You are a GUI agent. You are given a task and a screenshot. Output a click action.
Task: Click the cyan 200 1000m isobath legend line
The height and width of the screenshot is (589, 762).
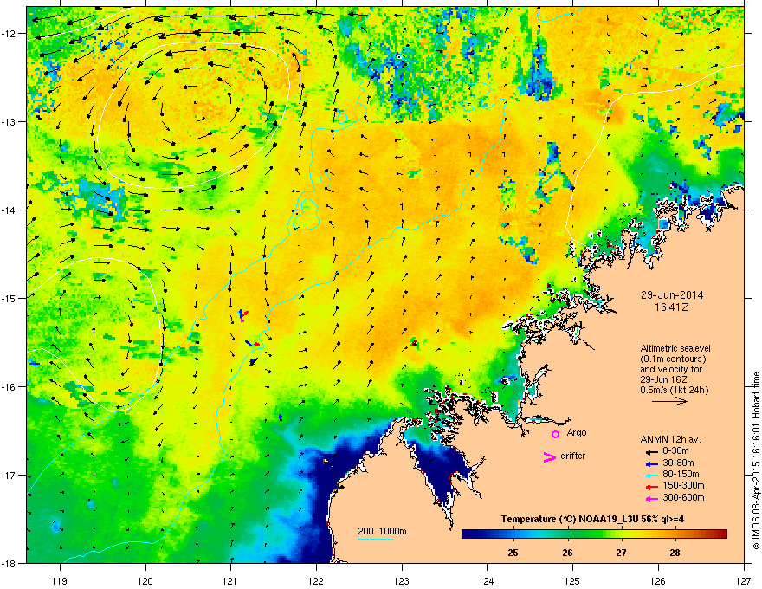(x=376, y=539)
